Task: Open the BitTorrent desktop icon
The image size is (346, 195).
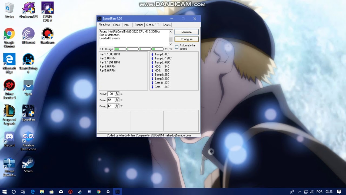Action: [x=28, y=34]
